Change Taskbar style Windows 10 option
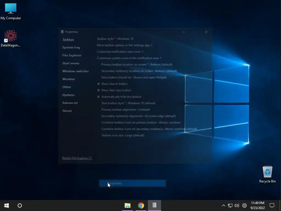The image size is (281, 211). pyautogui.click(x=115, y=39)
